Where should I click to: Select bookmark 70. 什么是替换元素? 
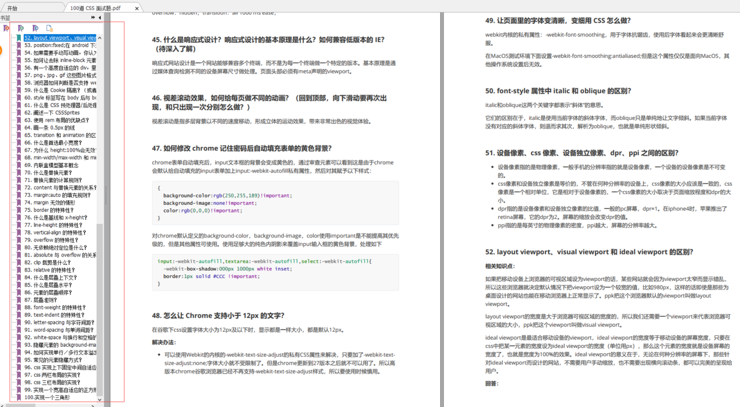coord(48,172)
